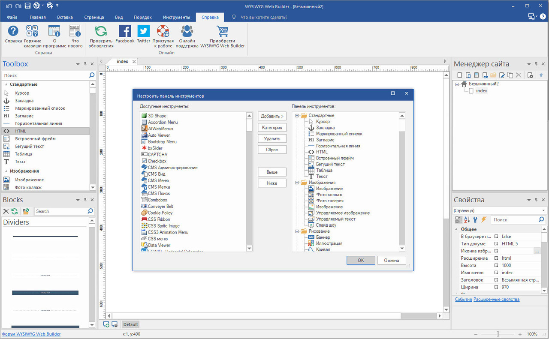This screenshot has width=549, height=339.
Task: Click Приобрести WYSIWYG Web Builder cart icon
Action: (222, 31)
